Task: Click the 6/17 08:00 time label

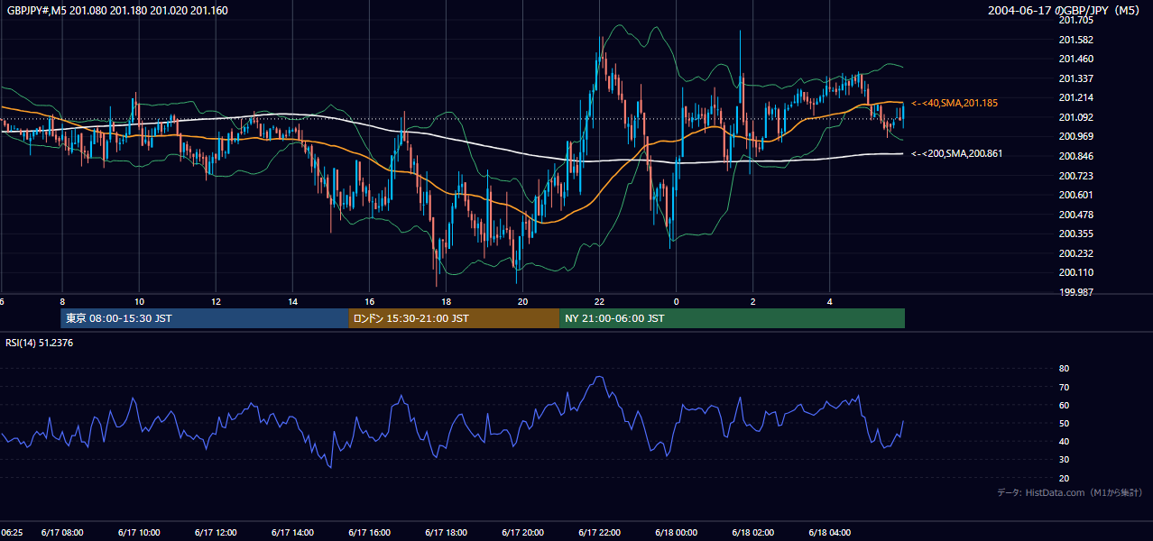Action: pyautogui.click(x=62, y=533)
